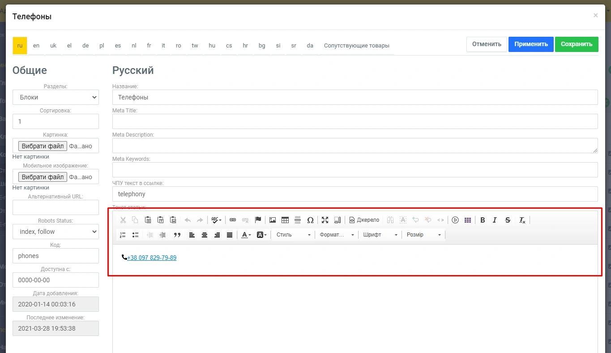The width and height of the screenshot is (611, 353).
Task: Insert a numbered list
Action: pos(123,235)
